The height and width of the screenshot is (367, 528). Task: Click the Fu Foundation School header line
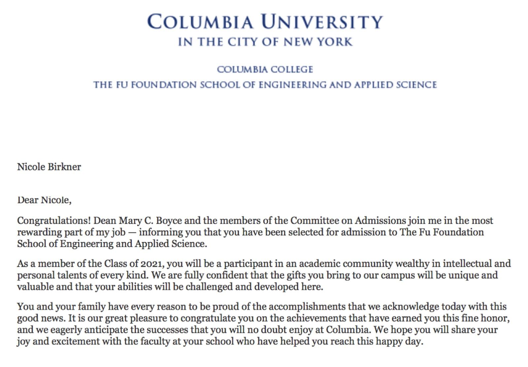point(265,85)
